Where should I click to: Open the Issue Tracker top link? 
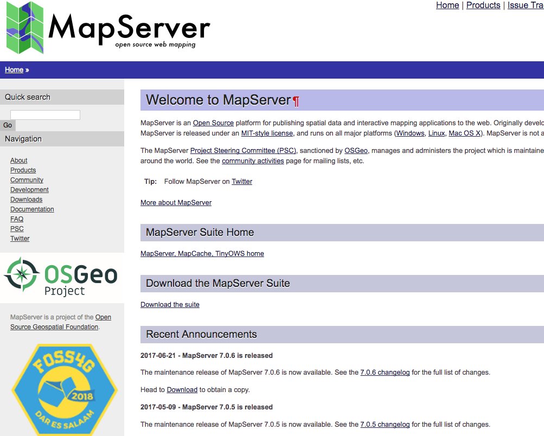point(525,5)
